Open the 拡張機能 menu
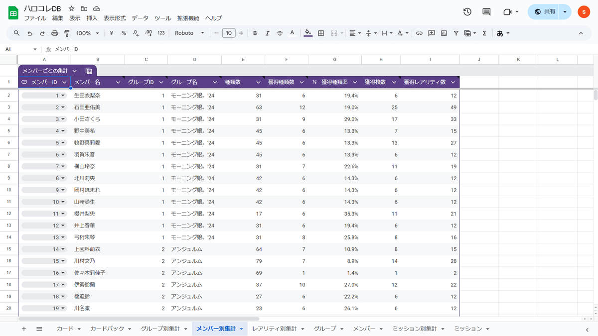Screen dimensions: 598x336 [x=188, y=18]
